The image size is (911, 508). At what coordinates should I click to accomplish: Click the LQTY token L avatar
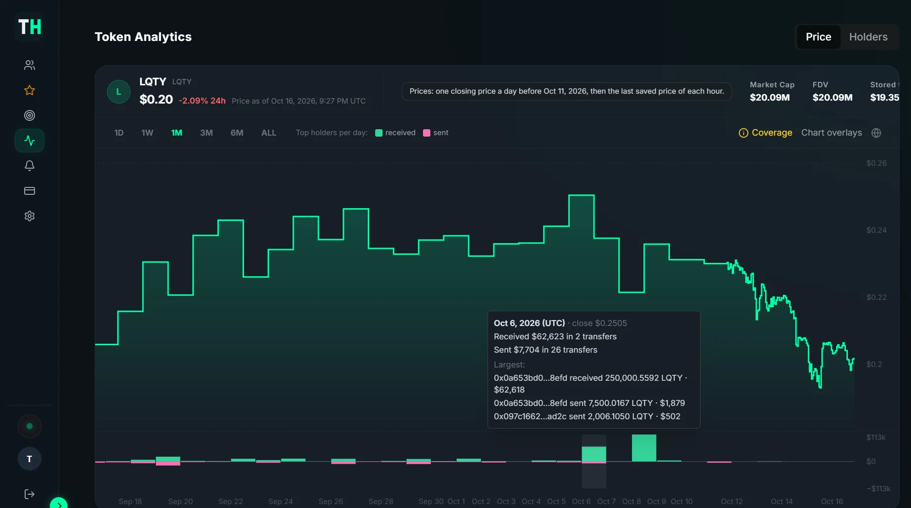(x=119, y=92)
